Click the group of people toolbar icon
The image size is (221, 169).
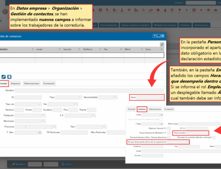(129, 10)
